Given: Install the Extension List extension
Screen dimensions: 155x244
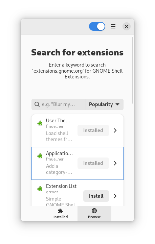Looking at the screenshot, I should click(x=96, y=196).
